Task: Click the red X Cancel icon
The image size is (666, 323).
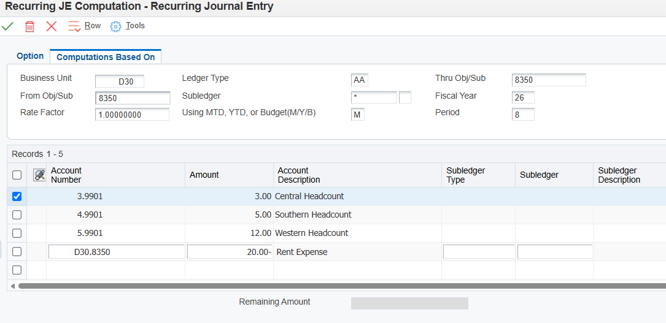Action: 52,26
